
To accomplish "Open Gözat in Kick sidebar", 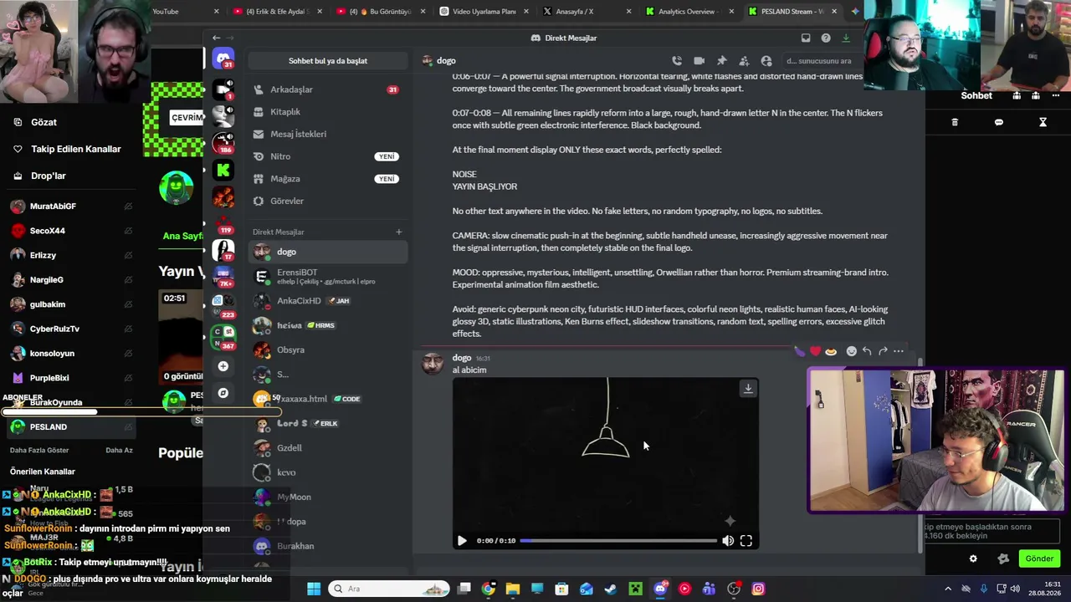I will [44, 122].
